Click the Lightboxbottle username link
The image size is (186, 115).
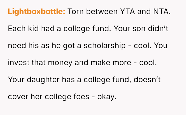coord(36,12)
